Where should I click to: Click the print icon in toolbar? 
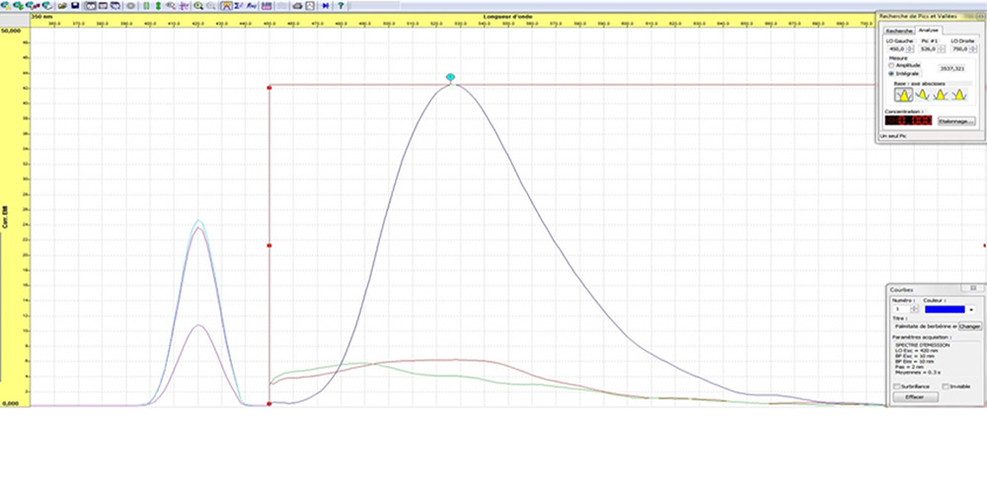tap(296, 5)
